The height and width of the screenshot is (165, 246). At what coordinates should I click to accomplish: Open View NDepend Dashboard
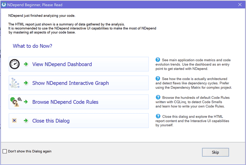point(79,64)
